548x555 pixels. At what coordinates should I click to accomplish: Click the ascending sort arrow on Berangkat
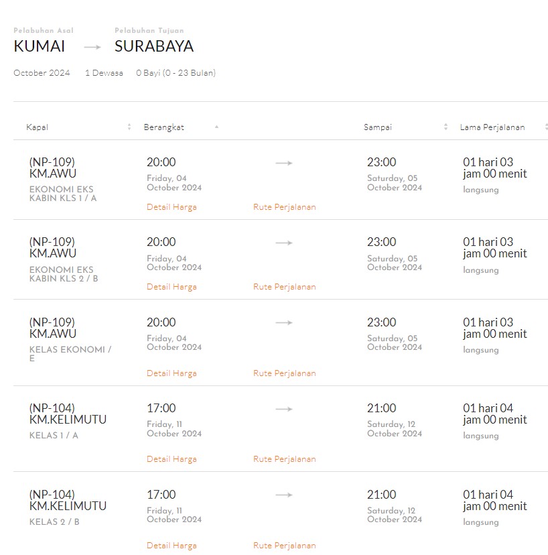pos(216,126)
